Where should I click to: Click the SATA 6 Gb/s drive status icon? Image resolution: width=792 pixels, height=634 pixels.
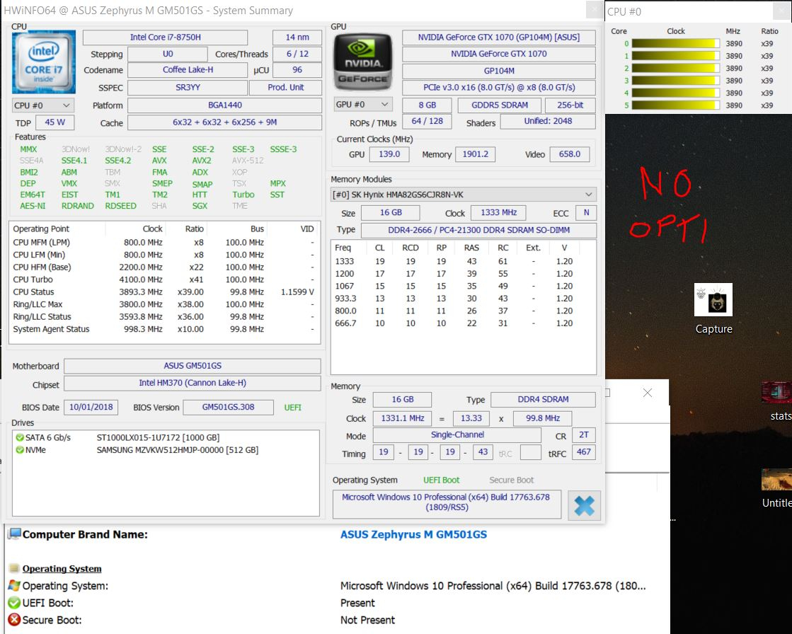pyautogui.click(x=20, y=437)
